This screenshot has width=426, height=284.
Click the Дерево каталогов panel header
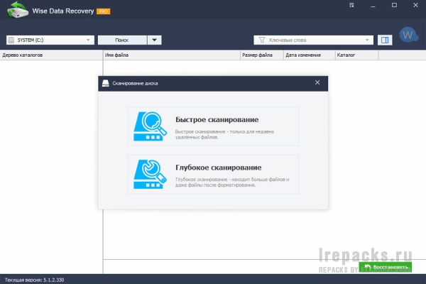[51, 55]
